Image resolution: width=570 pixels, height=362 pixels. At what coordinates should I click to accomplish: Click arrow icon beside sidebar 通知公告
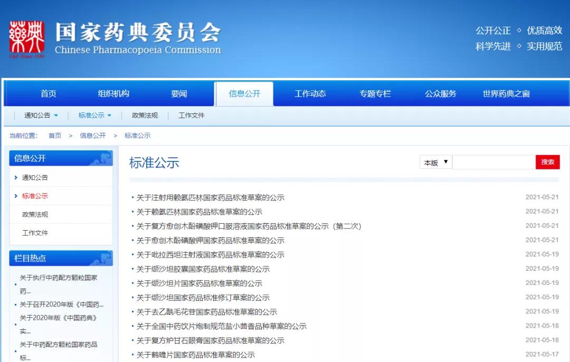[16, 177]
